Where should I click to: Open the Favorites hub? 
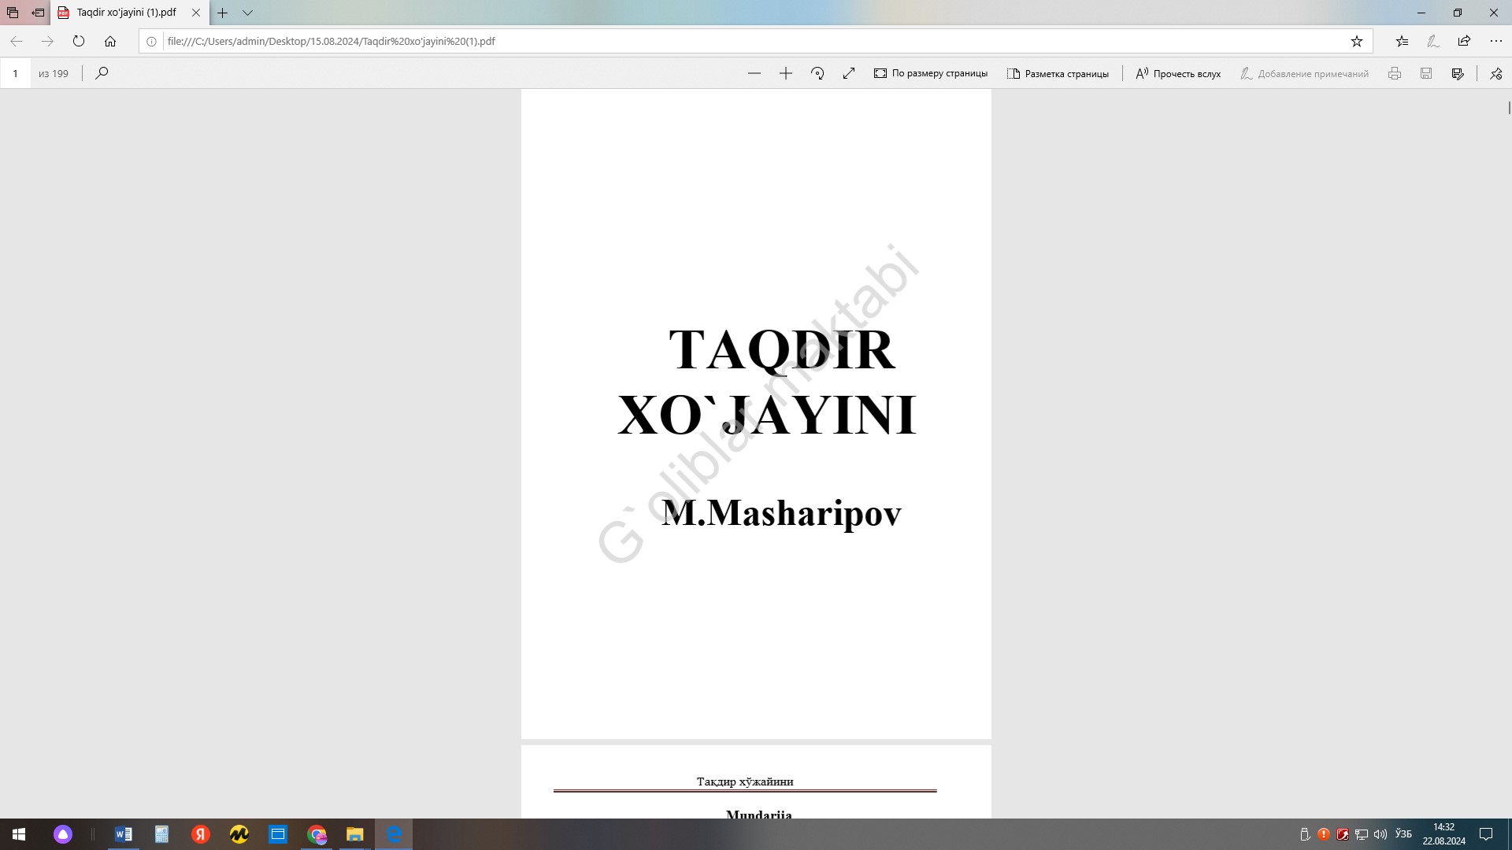click(x=1402, y=41)
